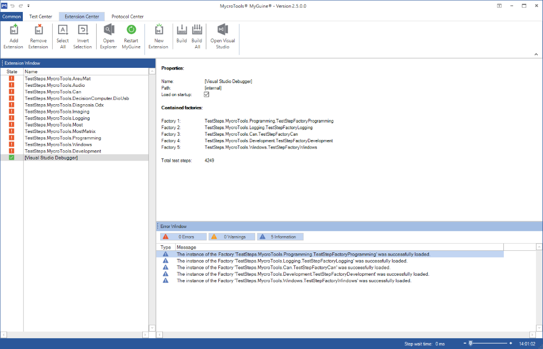
Task: Select the Logging factory loaded message
Action: coord(292,261)
